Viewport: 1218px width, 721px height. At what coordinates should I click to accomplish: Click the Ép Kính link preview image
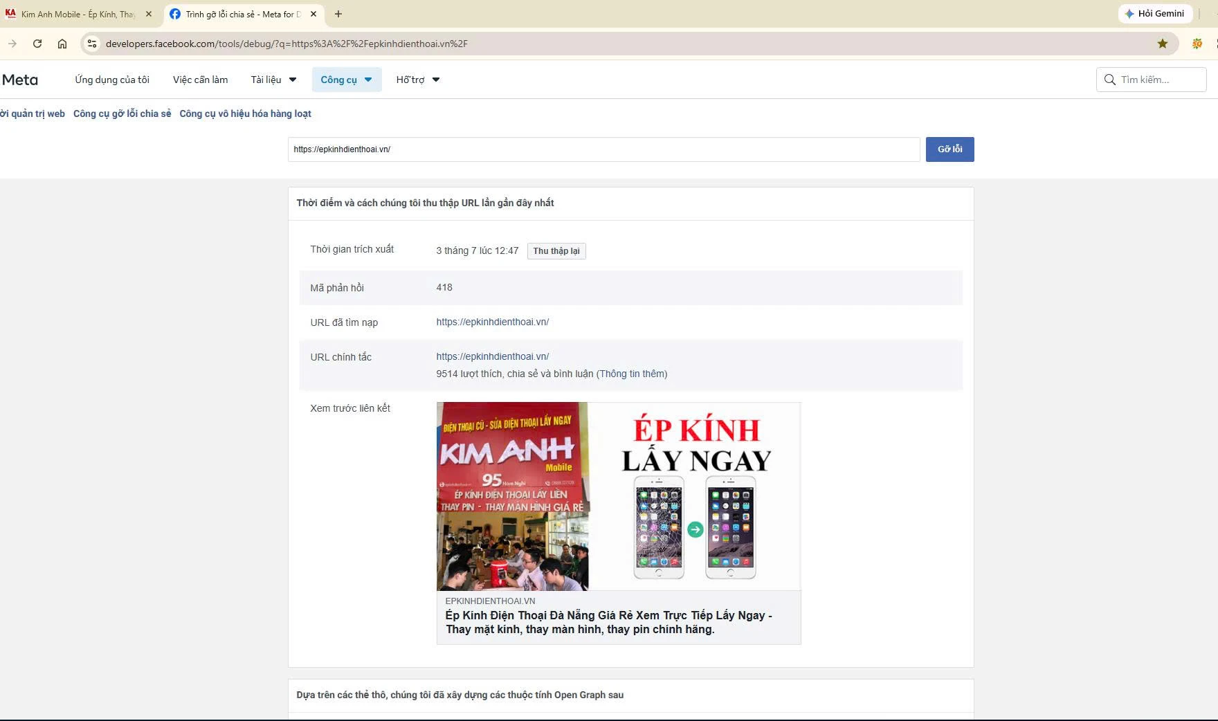pyautogui.click(x=619, y=496)
